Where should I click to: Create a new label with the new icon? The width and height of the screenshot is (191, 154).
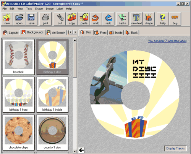click(x=7, y=19)
